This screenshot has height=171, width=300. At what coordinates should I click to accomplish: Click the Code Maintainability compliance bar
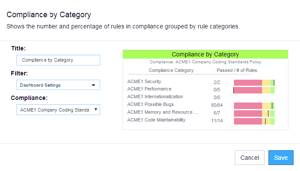254,121
